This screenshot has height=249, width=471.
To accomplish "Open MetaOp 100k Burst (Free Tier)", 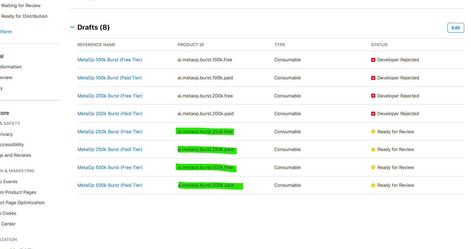I will (x=110, y=60).
